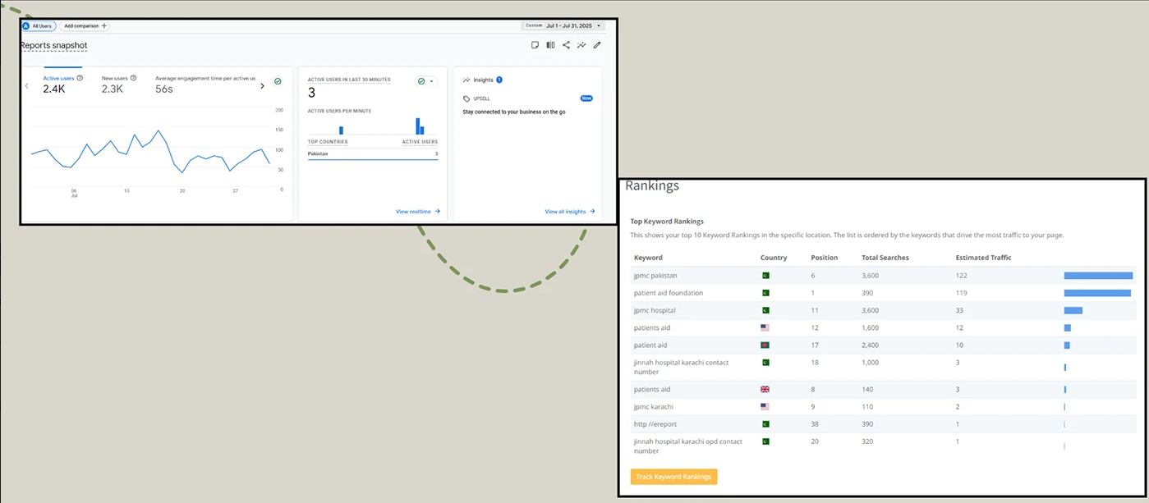Click the active users line chart
The image size is (1149, 503).
point(150,150)
